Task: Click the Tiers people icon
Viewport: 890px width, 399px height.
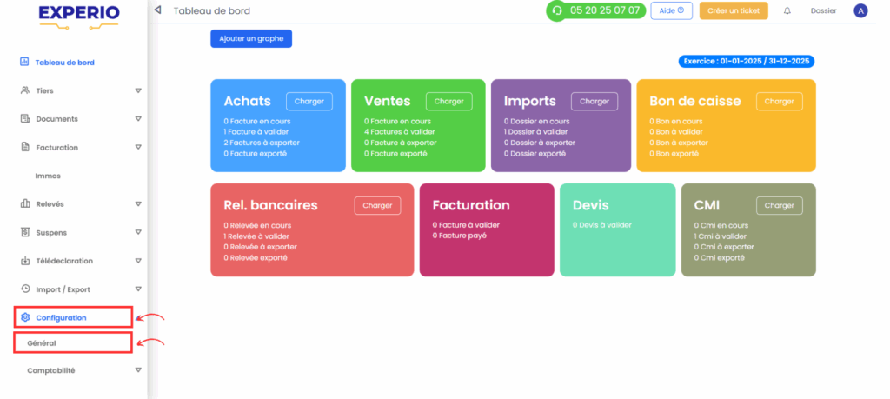Action: pyautogui.click(x=24, y=90)
